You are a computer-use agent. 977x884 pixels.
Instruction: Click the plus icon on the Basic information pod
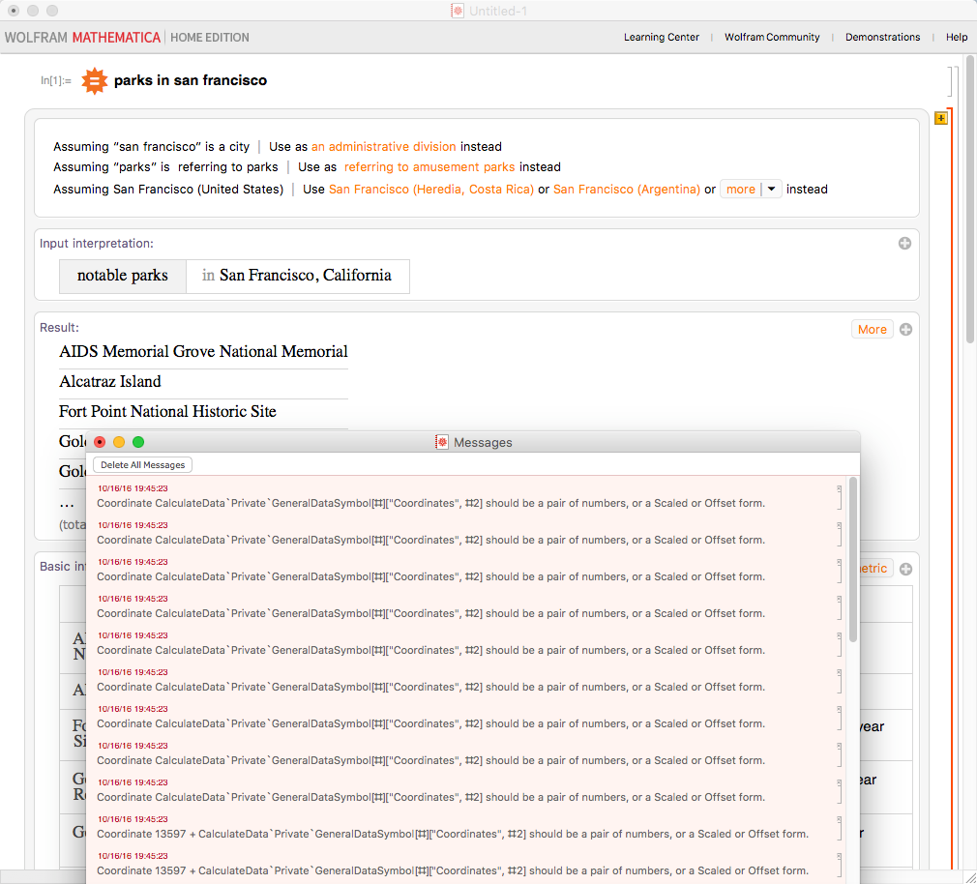pos(906,569)
